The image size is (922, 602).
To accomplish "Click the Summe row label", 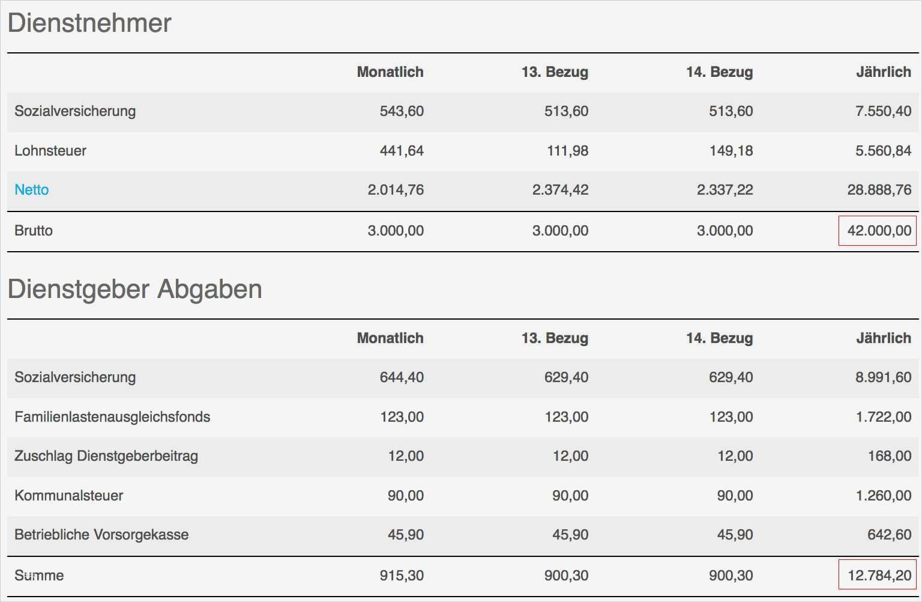I will (x=39, y=576).
